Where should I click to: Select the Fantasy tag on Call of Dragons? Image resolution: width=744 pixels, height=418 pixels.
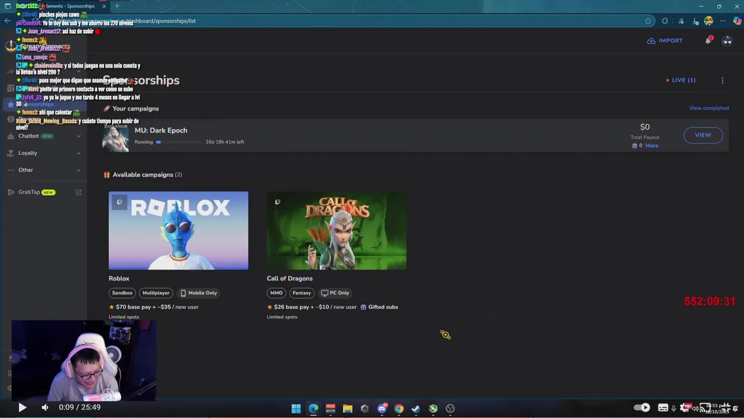click(302, 293)
